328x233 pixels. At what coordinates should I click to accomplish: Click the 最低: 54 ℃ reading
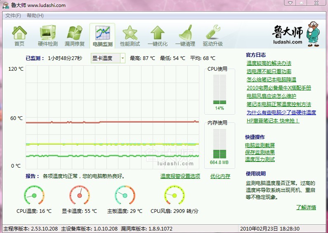(x=172, y=58)
